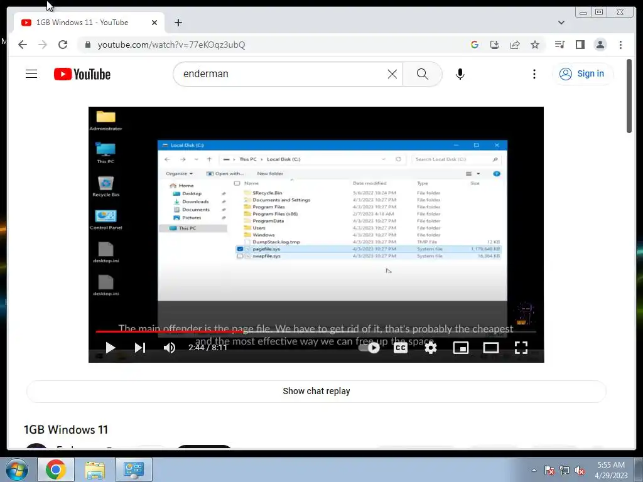Click the 1GB Windows 11 video title
The width and height of the screenshot is (643, 482).
pos(66,429)
